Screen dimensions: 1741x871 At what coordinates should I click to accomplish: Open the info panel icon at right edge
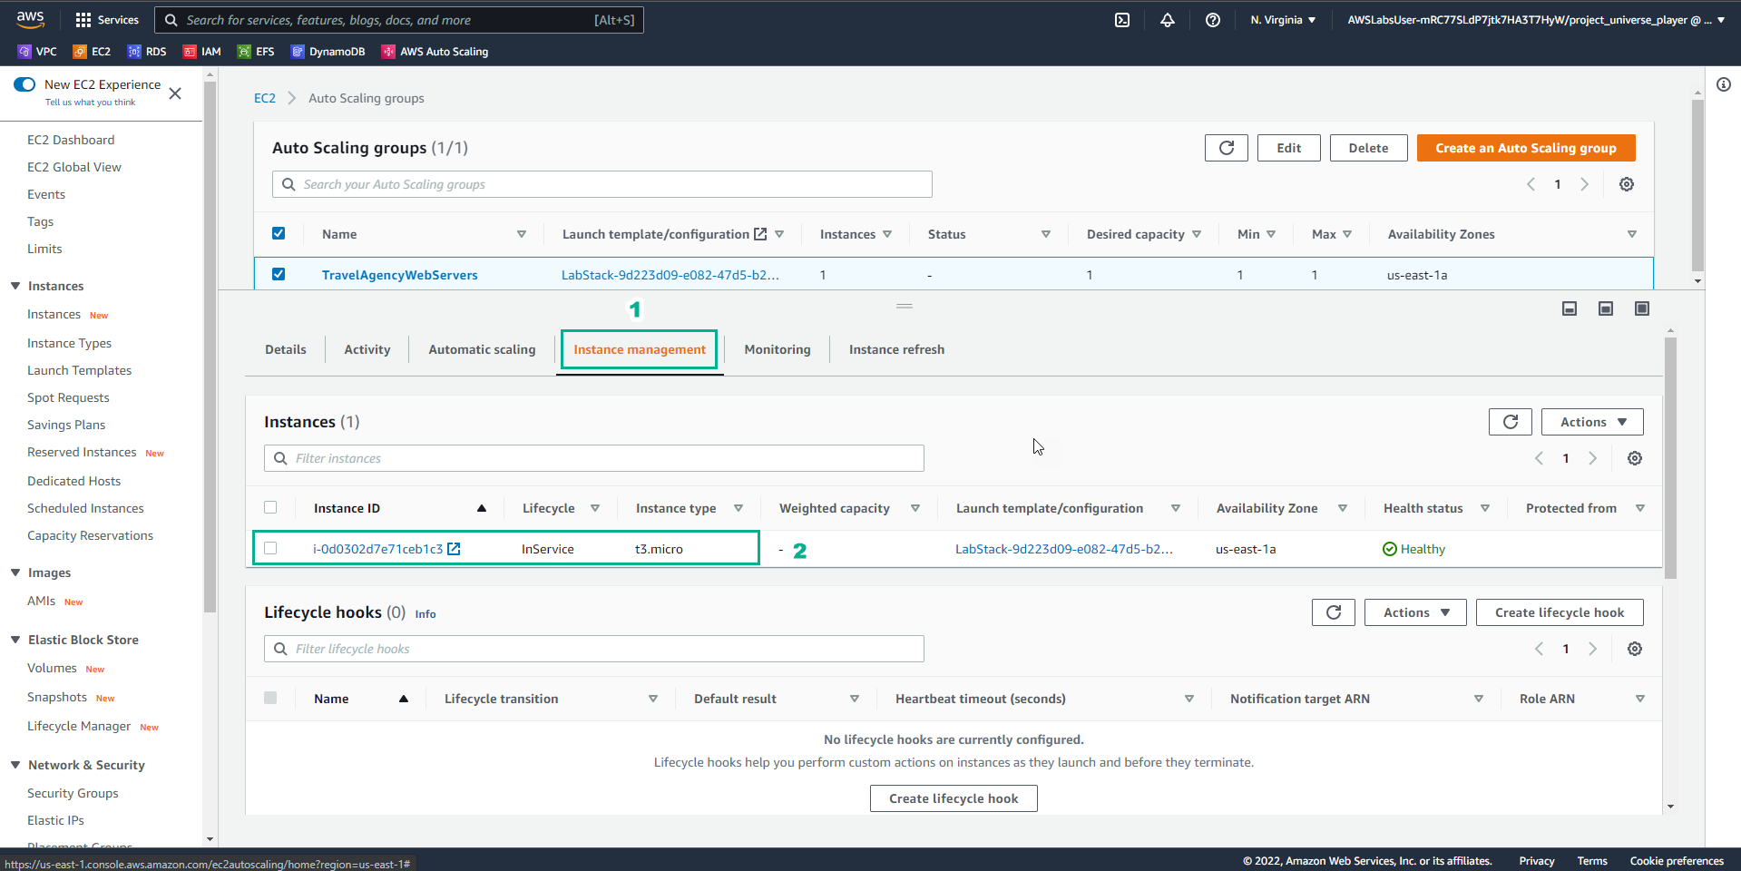tap(1724, 84)
